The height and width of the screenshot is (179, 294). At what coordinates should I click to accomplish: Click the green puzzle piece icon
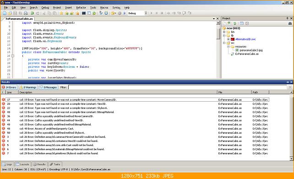pyautogui.click(x=94, y=13)
